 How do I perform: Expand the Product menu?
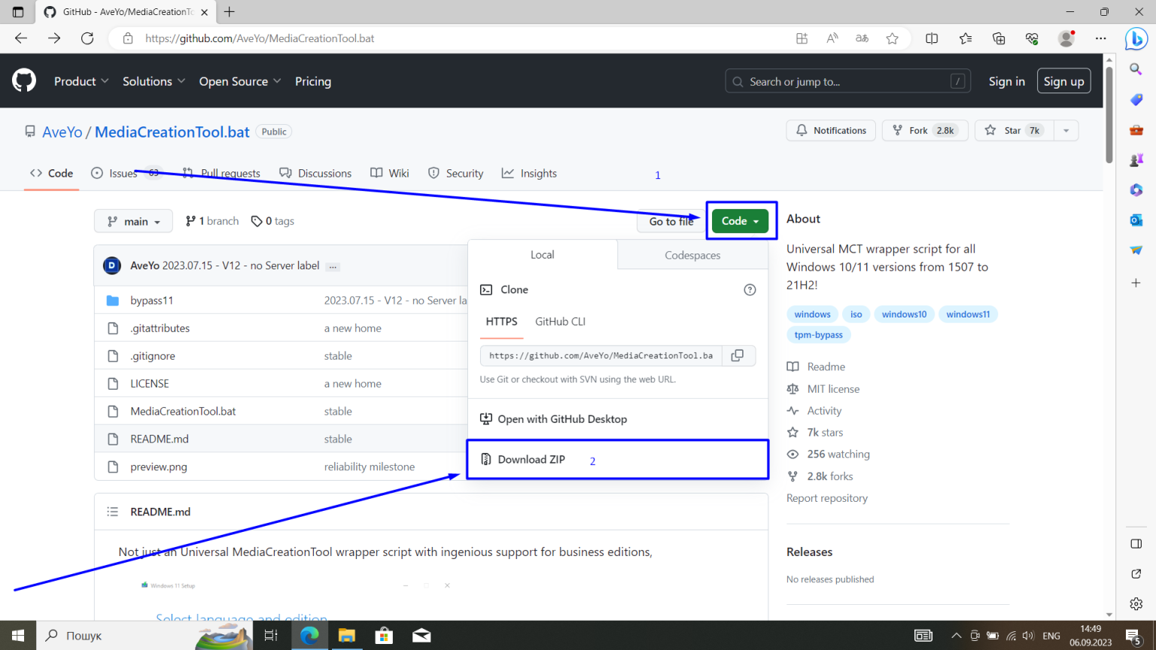[x=81, y=80]
